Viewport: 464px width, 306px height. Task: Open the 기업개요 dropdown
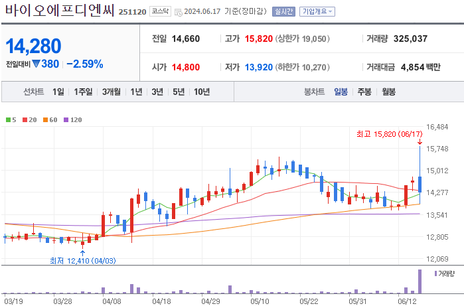(x=317, y=11)
